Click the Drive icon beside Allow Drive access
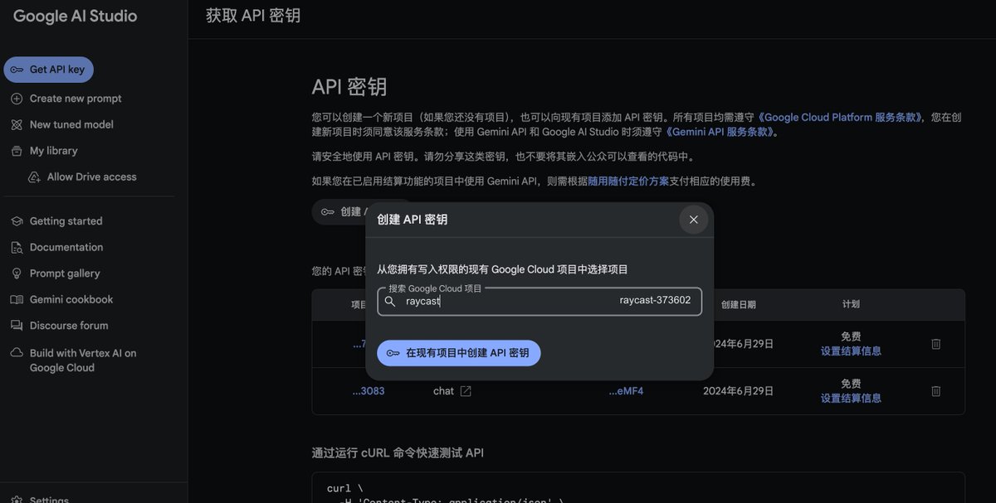 (x=34, y=177)
